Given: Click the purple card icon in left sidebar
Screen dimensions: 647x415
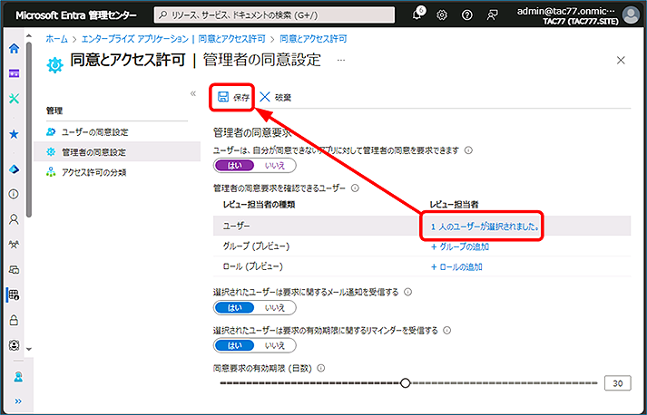Looking at the screenshot, I should (14, 73).
